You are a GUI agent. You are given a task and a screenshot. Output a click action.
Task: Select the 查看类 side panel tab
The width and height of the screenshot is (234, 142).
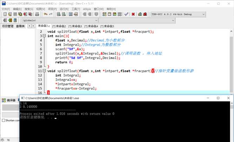[x=20, y=26]
